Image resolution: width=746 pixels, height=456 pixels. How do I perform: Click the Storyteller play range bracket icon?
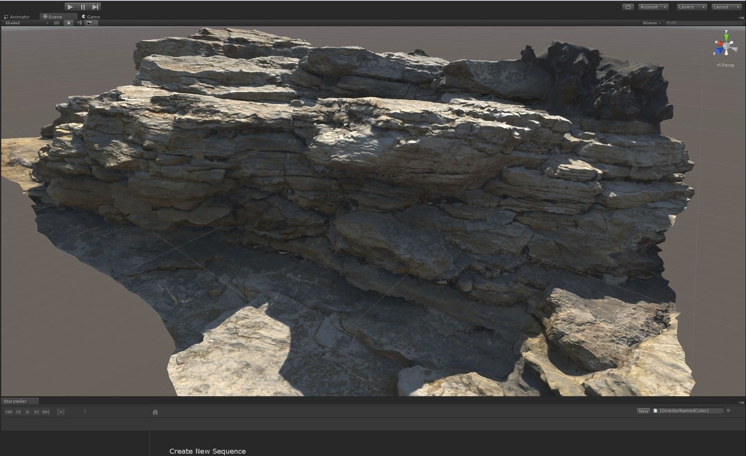[60, 412]
